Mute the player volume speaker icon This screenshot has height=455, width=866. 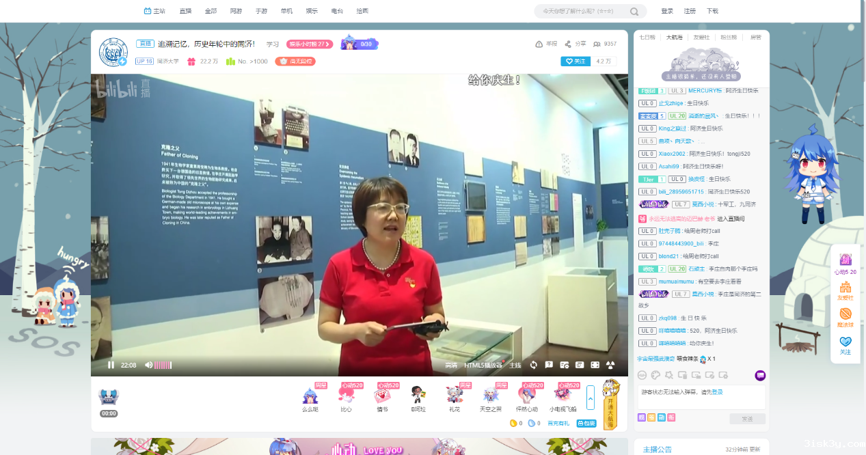[x=148, y=365]
